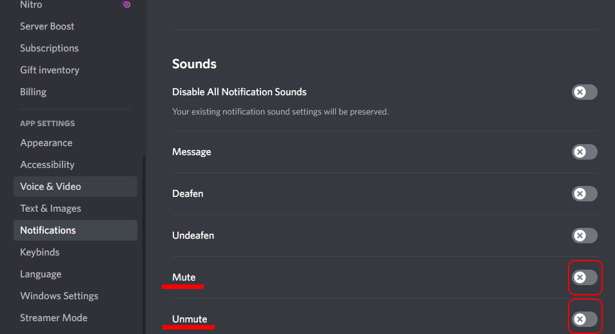The height and width of the screenshot is (334, 615).
Task: Click the Nitro badge icon
Action: point(126,5)
